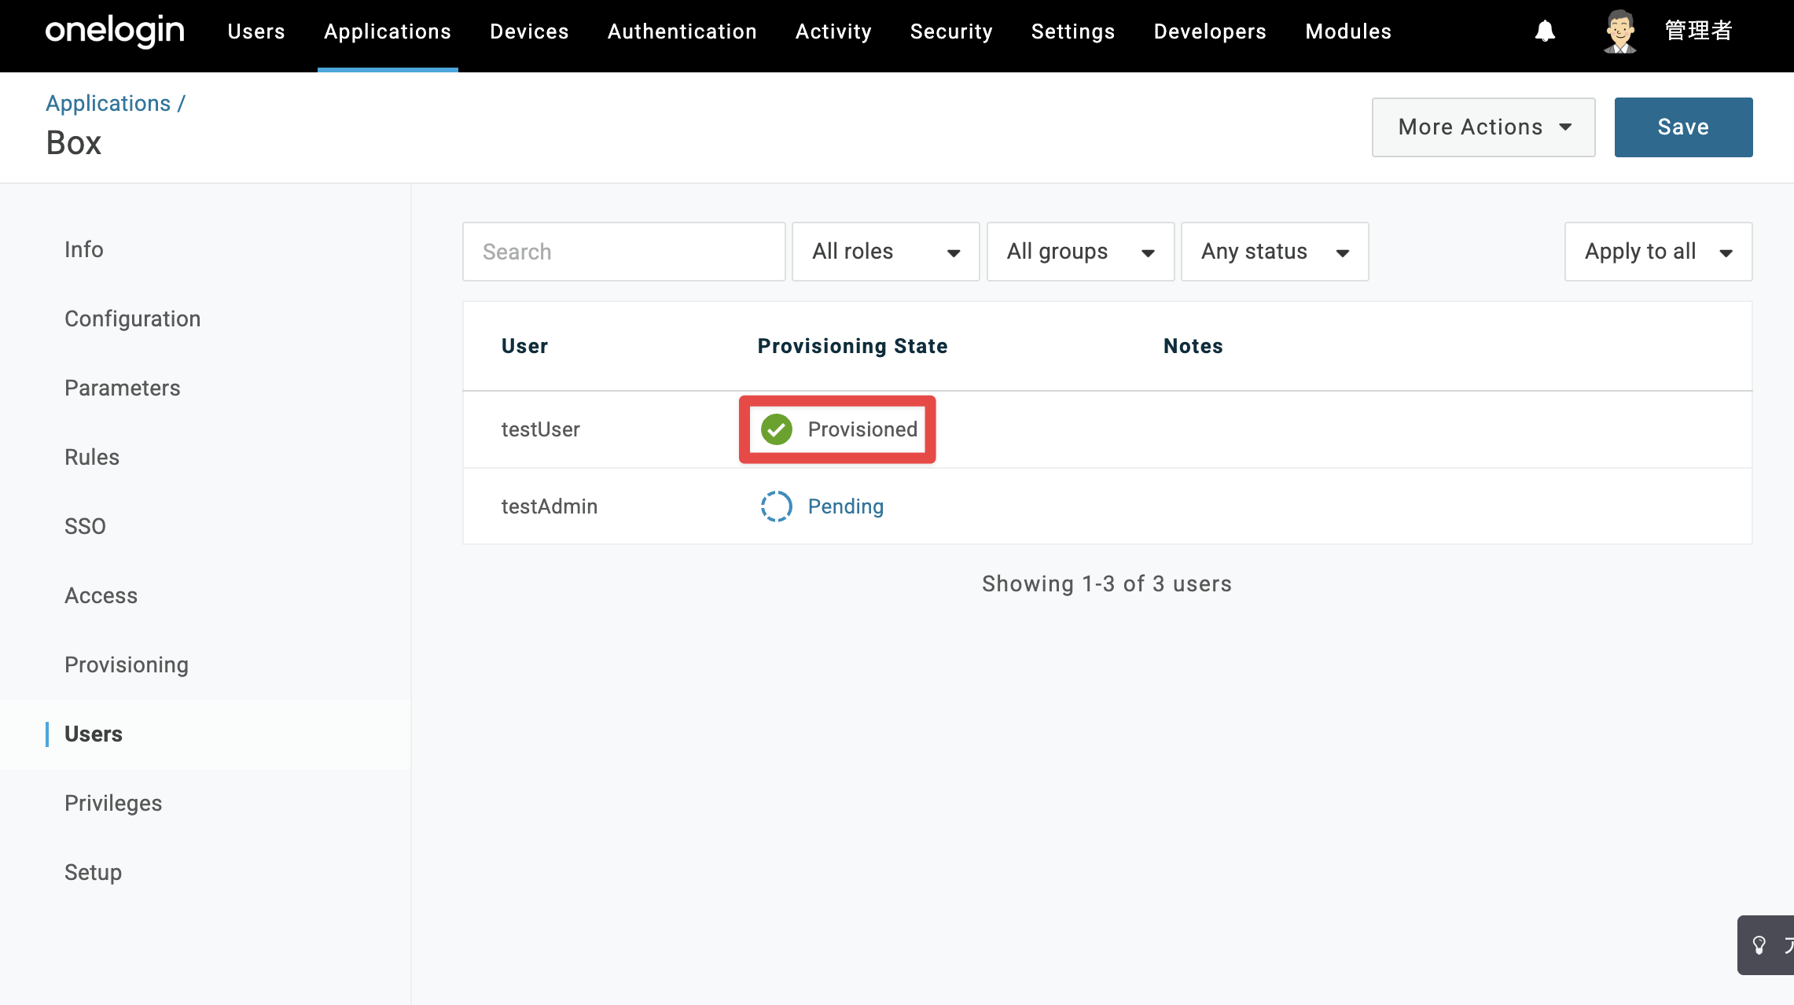Open the Access sidebar tab

(x=101, y=595)
